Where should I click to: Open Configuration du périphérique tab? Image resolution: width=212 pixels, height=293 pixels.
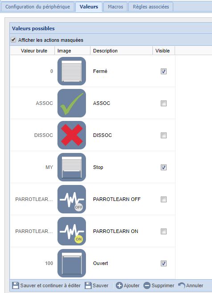point(37,7)
